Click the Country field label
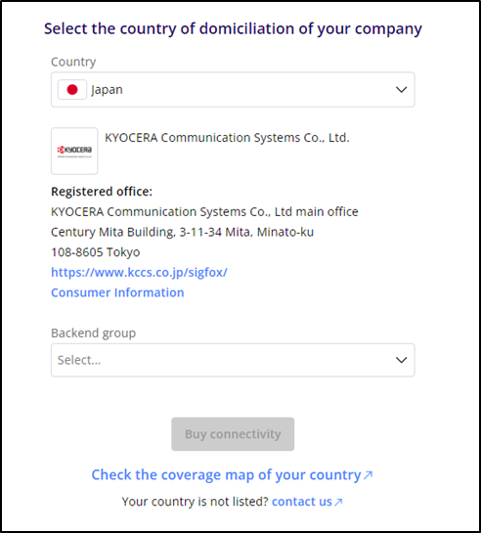 [73, 62]
